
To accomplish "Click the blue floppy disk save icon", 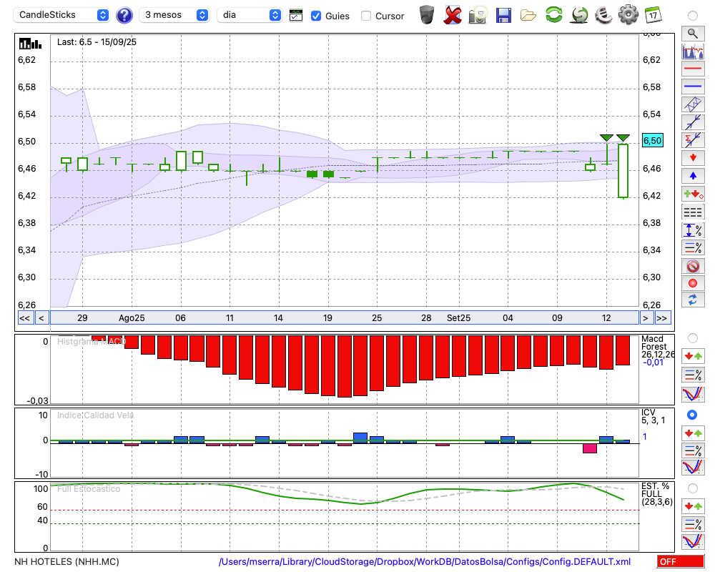I will 503,15.
